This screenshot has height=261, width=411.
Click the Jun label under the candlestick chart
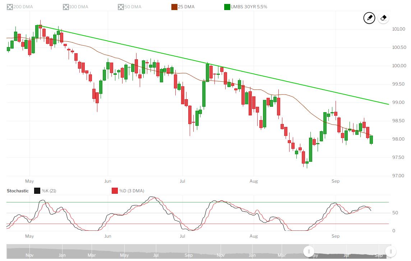[108, 181]
